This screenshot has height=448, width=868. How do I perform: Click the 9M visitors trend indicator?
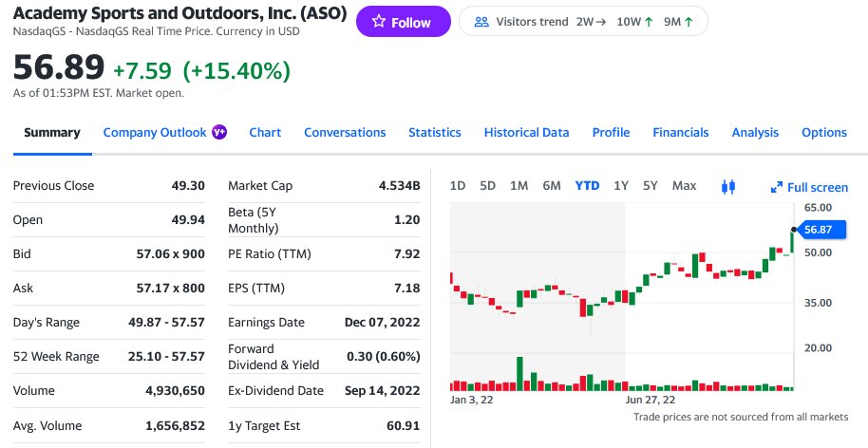coord(678,22)
